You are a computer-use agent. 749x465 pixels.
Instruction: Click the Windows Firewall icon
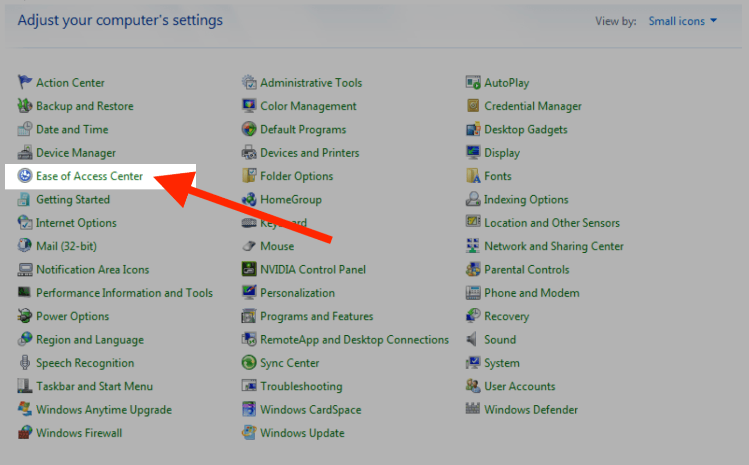(24, 432)
